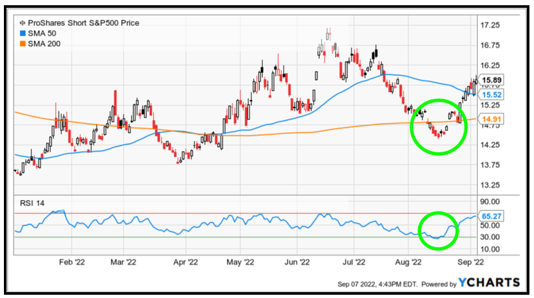Select the SMA 50 legend label

click(x=42, y=33)
